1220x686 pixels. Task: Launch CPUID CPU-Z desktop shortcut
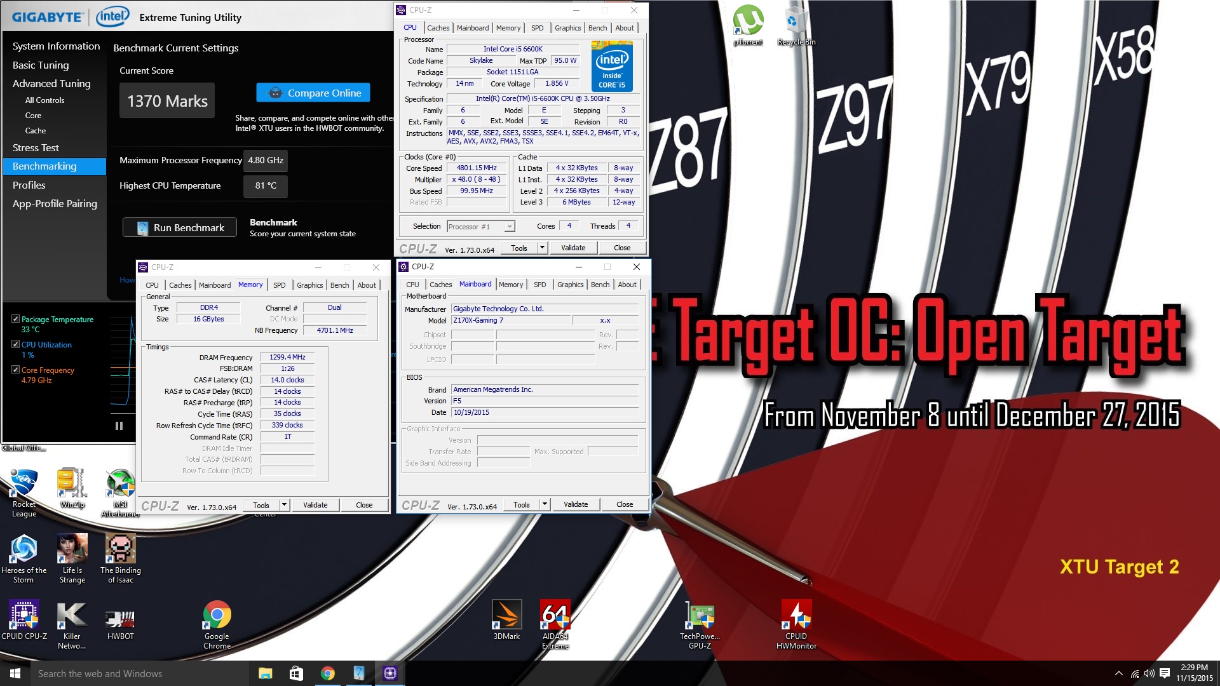(x=24, y=620)
